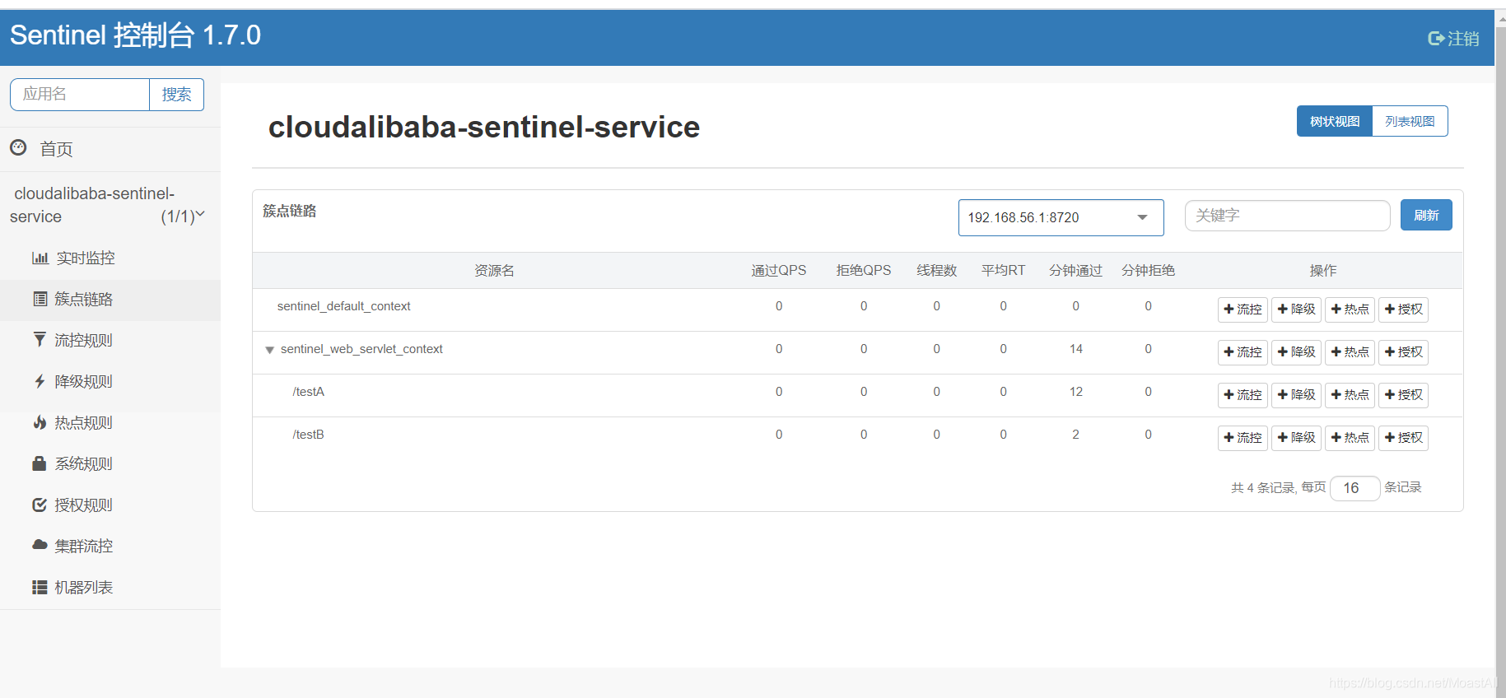The width and height of the screenshot is (1506, 698).
Task: Open 流控规则 page from sidebar
Action: pyautogui.click(x=83, y=340)
